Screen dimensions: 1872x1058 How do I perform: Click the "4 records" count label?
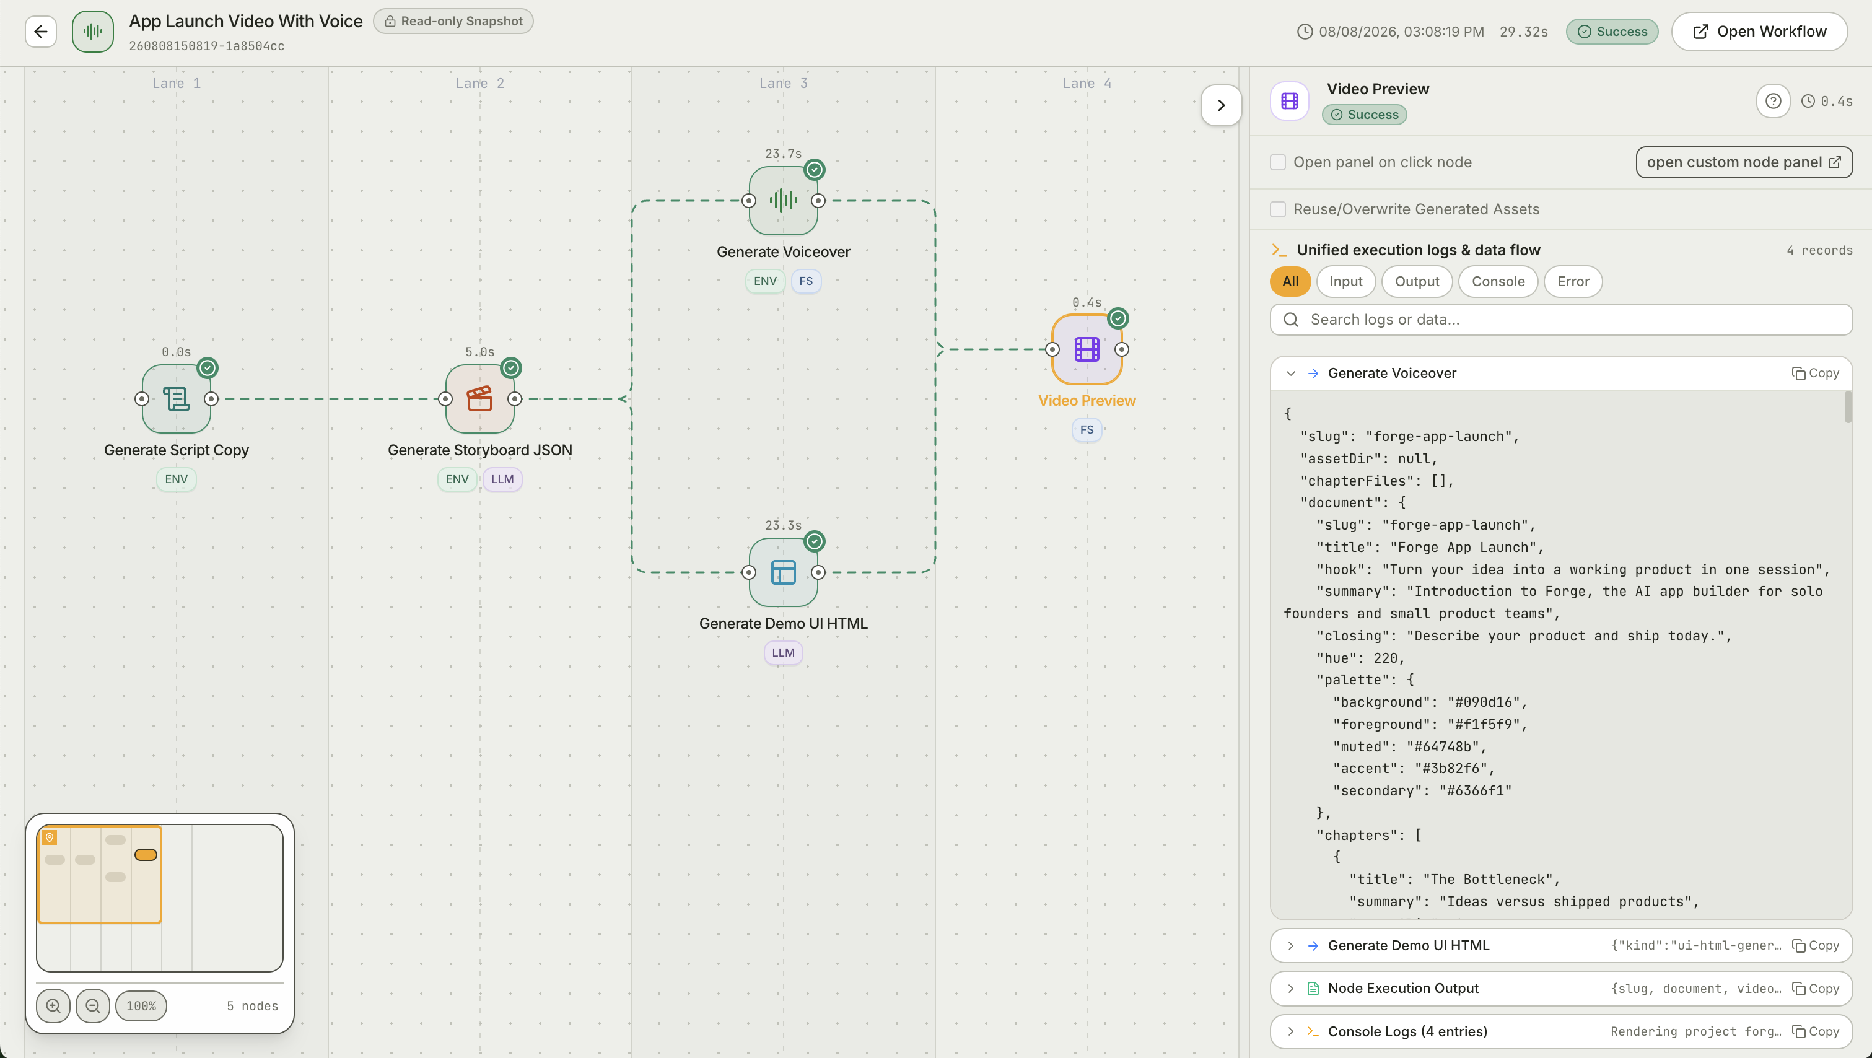click(x=1820, y=251)
